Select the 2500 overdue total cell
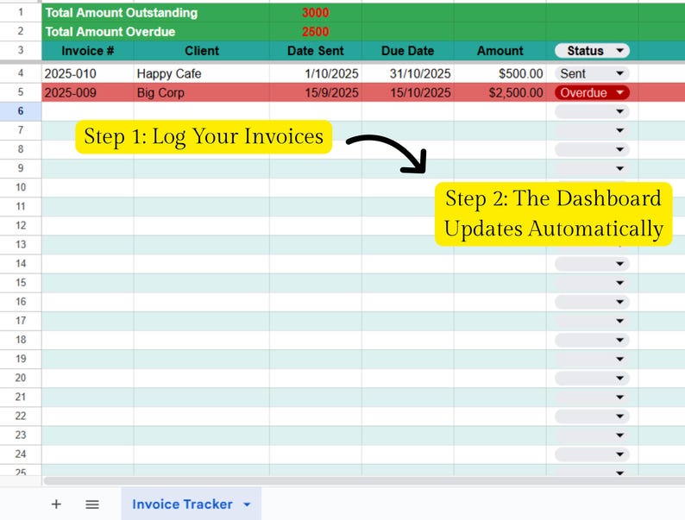This screenshot has height=520, width=685. [316, 32]
